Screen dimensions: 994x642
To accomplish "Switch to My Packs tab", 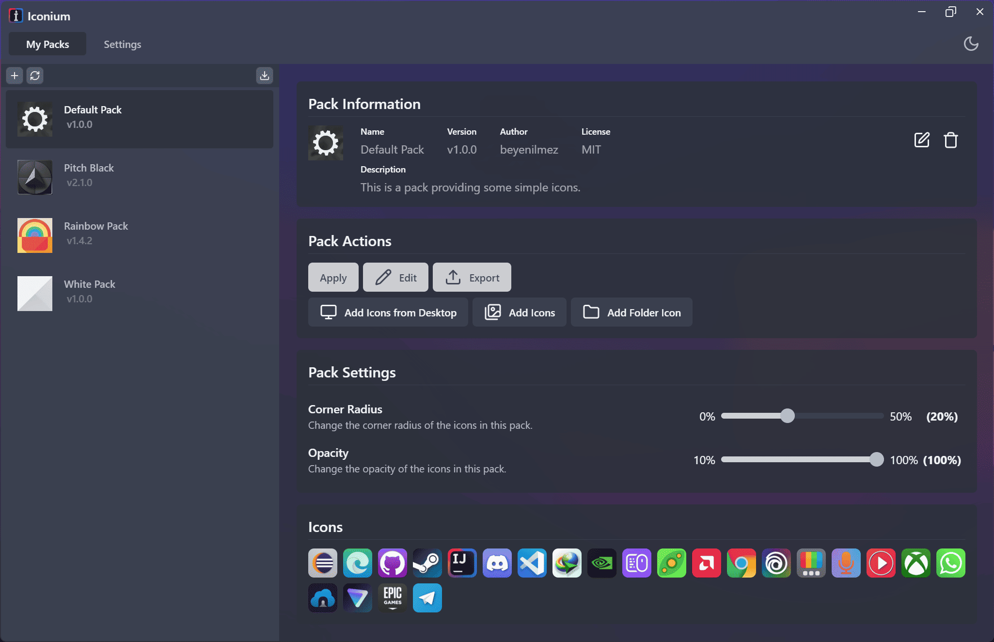I will point(47,44).
